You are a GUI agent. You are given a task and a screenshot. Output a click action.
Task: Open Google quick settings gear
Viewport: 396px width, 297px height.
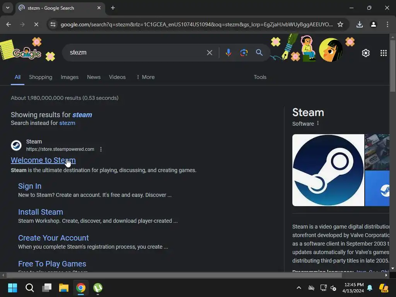[366, 53]
